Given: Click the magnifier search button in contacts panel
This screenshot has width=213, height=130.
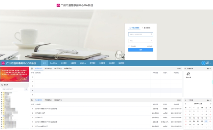Looking at the screenshot, I should (26, 89).
